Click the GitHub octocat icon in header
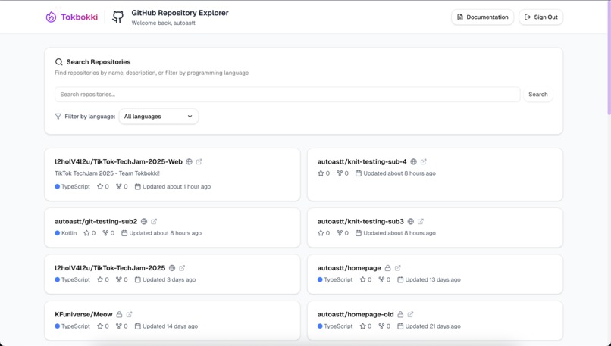 click(x=117, y=17)
